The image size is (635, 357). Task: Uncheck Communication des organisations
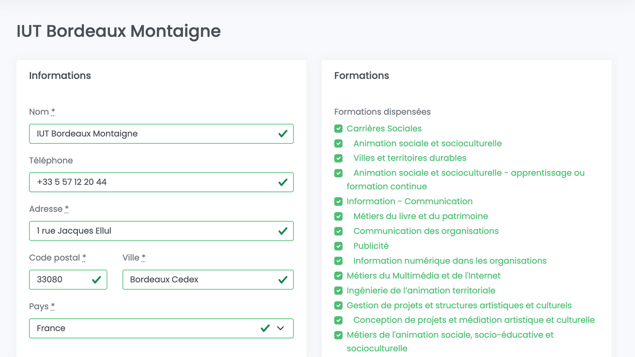tap(338, 231)
